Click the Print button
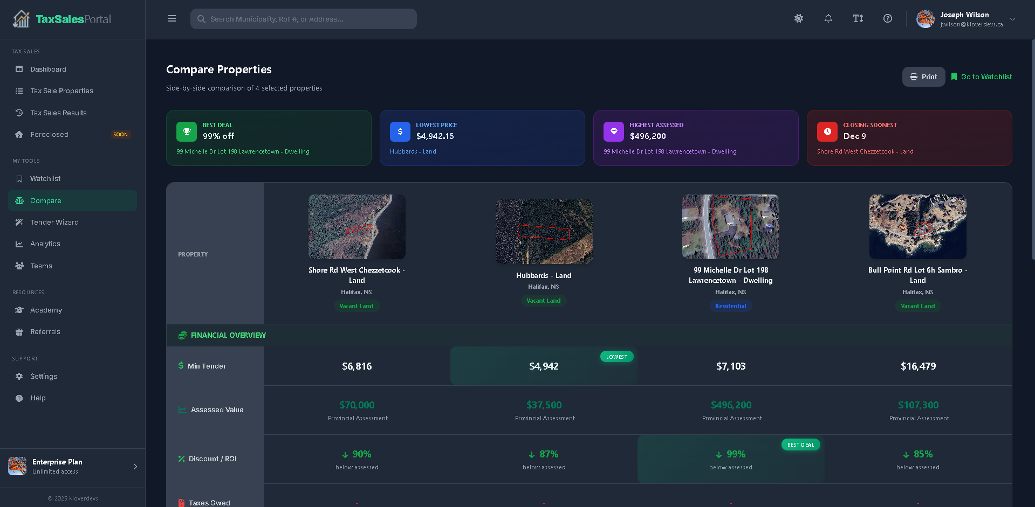Screen dimensions: 1035x507 click(x=923, y=77)
